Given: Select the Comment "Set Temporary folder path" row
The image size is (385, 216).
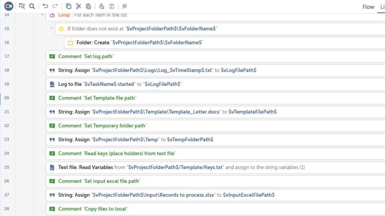Looking at the screenshot, I should pos(215,126).
